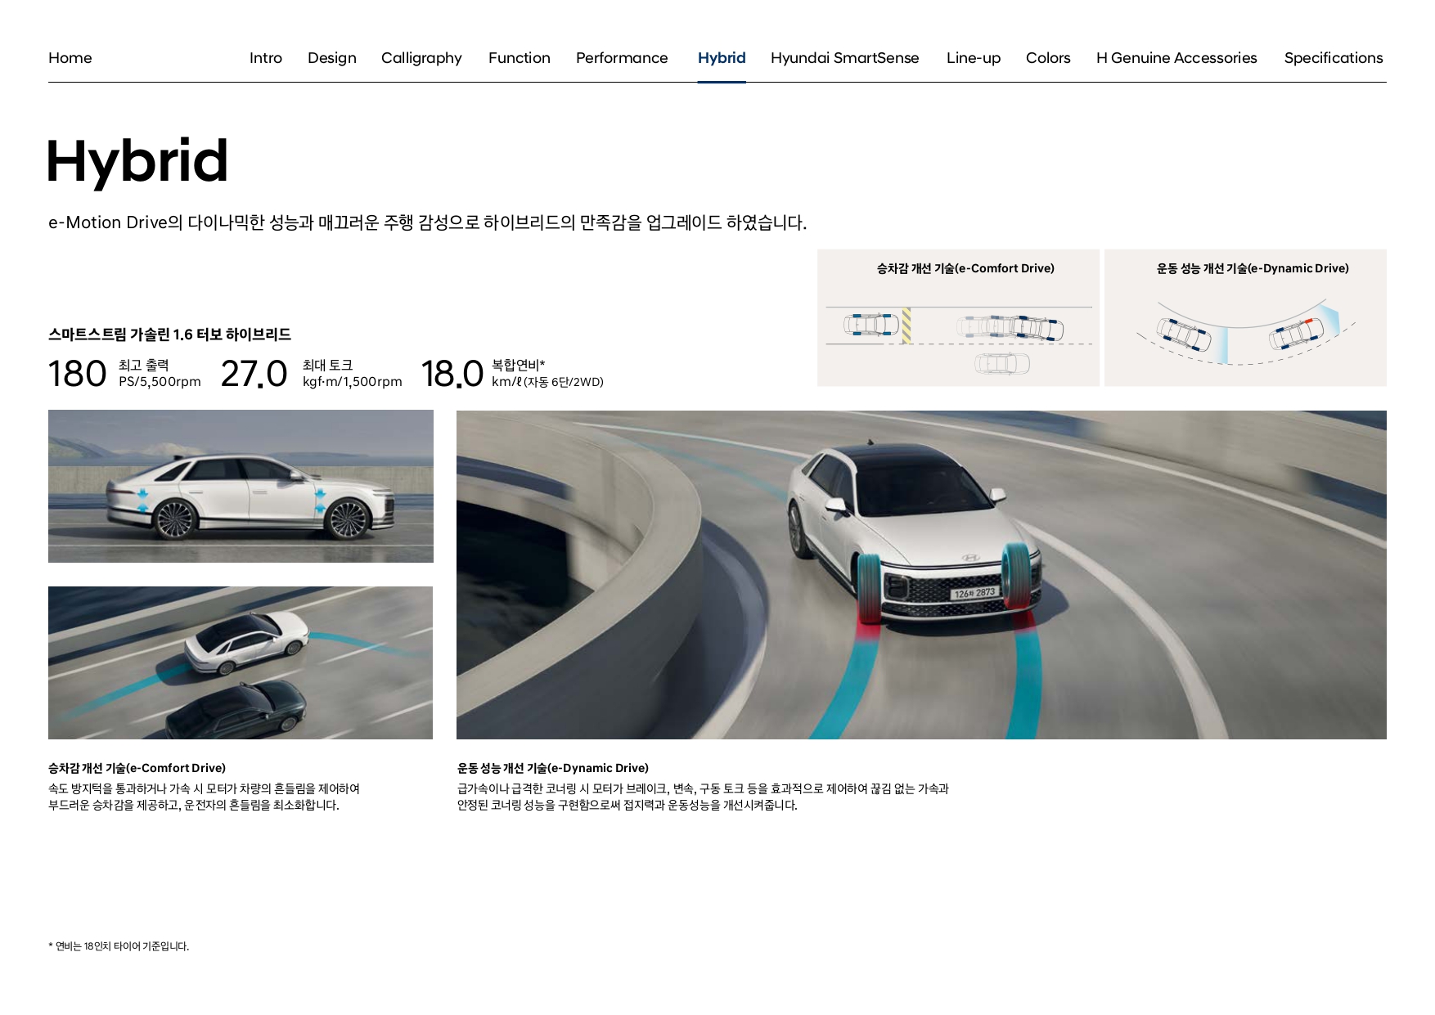Click the '연비는 18인치 타이어 기준입니다' footnote
The height and width of the screenshot is (1015, 1435).
(119, 946)
